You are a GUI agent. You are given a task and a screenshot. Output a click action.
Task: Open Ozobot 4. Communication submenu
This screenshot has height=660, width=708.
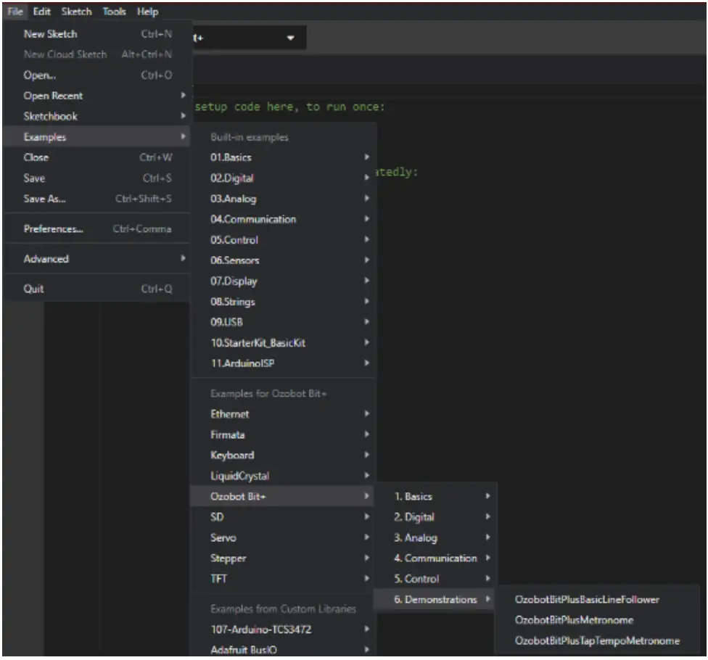[x=435, y=558]
